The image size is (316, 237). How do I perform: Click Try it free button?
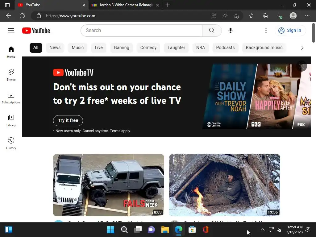(x=68, y=121)
